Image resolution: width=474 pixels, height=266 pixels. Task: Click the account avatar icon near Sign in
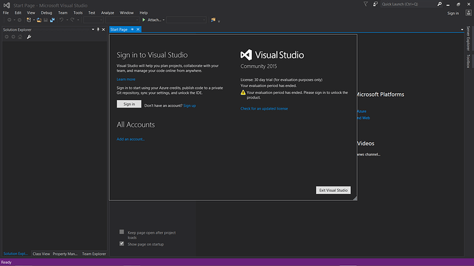click(469, 12)
